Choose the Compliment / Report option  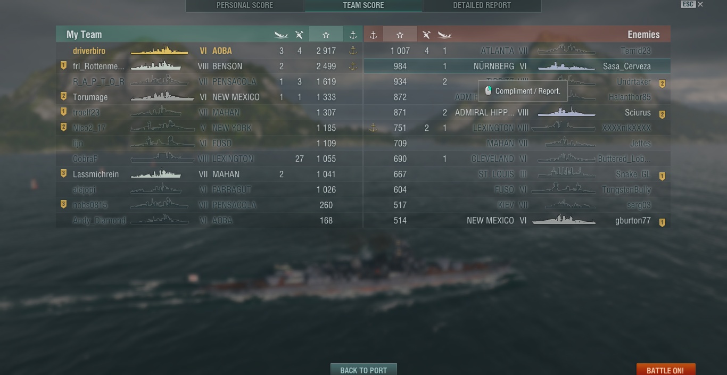point(523,91)
